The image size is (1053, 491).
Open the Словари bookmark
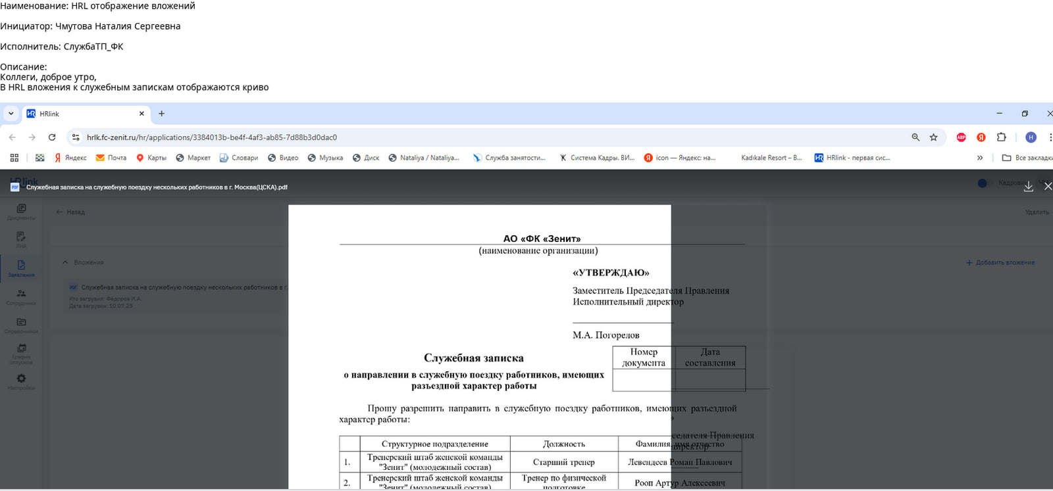tap(239, 158)
